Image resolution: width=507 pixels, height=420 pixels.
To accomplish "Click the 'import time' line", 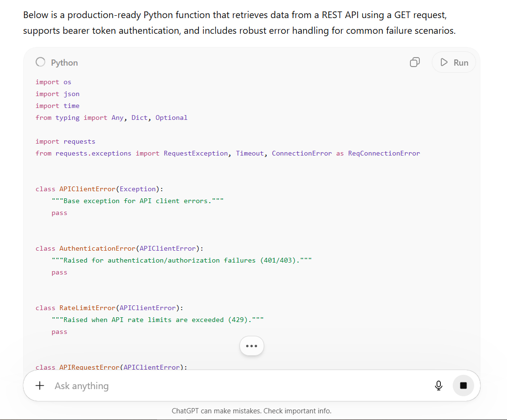I will 58,106.
